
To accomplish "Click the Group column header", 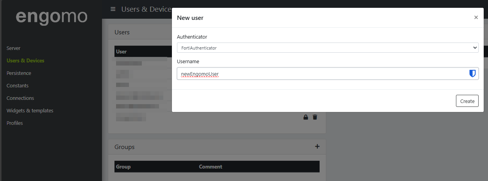I will pos(123,167).
